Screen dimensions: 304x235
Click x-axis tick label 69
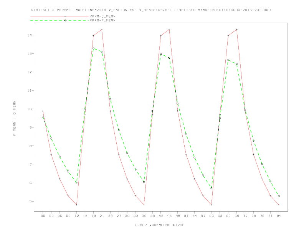(x=237, y=216)
